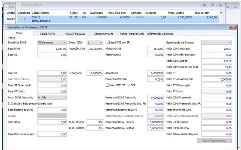Screen dimensions: 241x150
Task: Click the Percentual ST MVA field
Action: [155, 79]
